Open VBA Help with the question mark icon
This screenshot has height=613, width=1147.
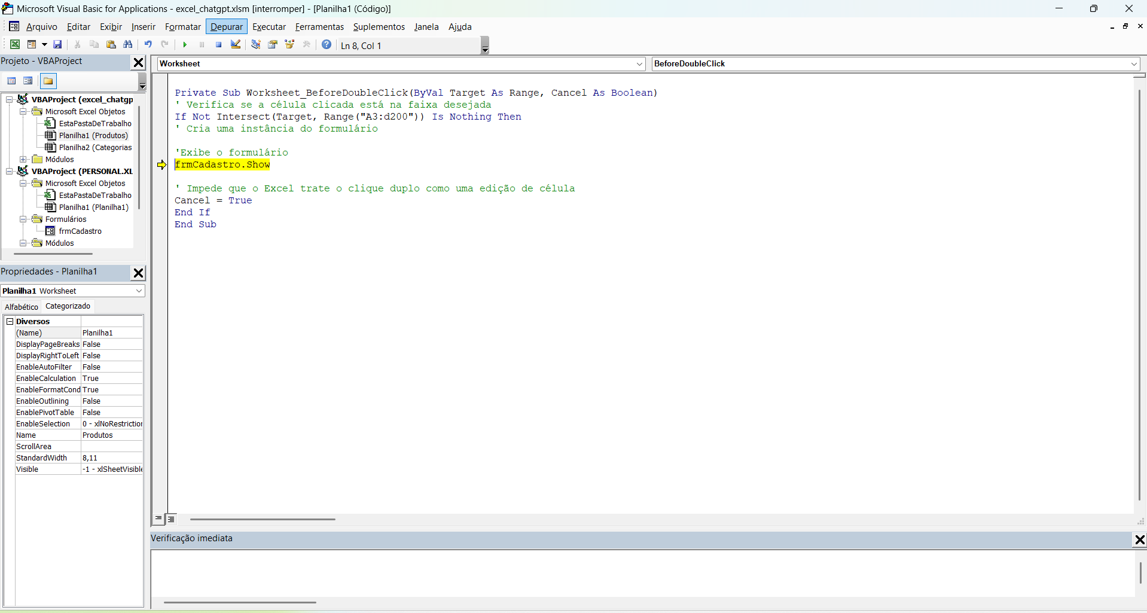click(327, 44)
